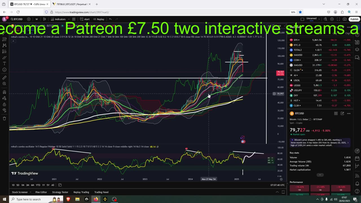This screenshot has height=203, width=361.
Task: Open chart settings hexagon icon
Action: 332,19
